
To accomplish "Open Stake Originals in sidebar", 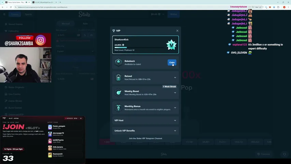I will [x=16, y=87].
